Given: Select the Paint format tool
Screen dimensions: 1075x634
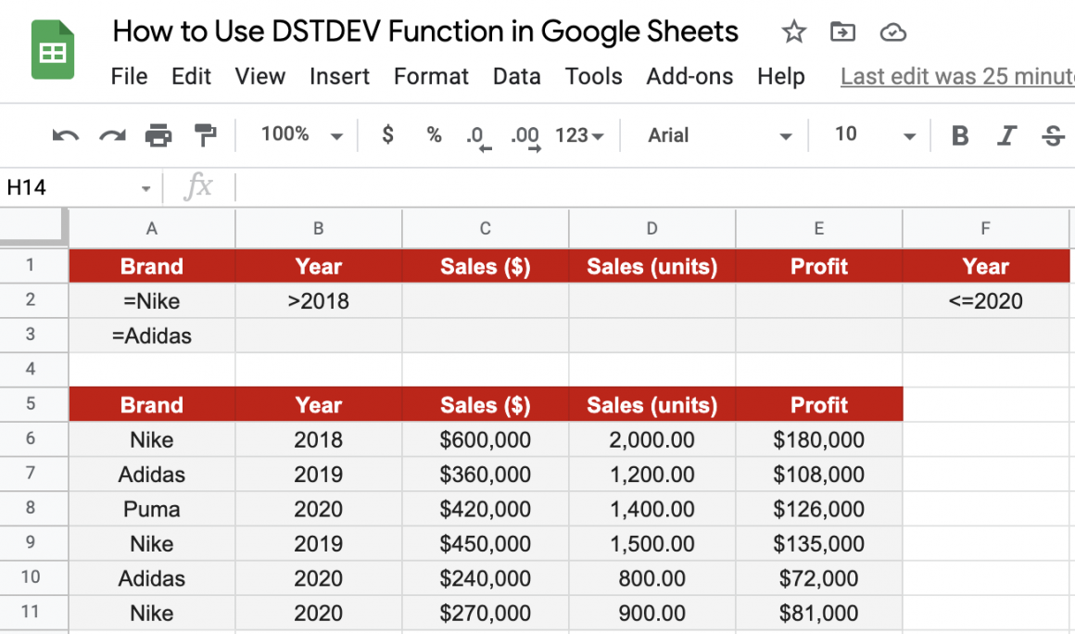Looking at the screenshot, I should pos(206,134).
